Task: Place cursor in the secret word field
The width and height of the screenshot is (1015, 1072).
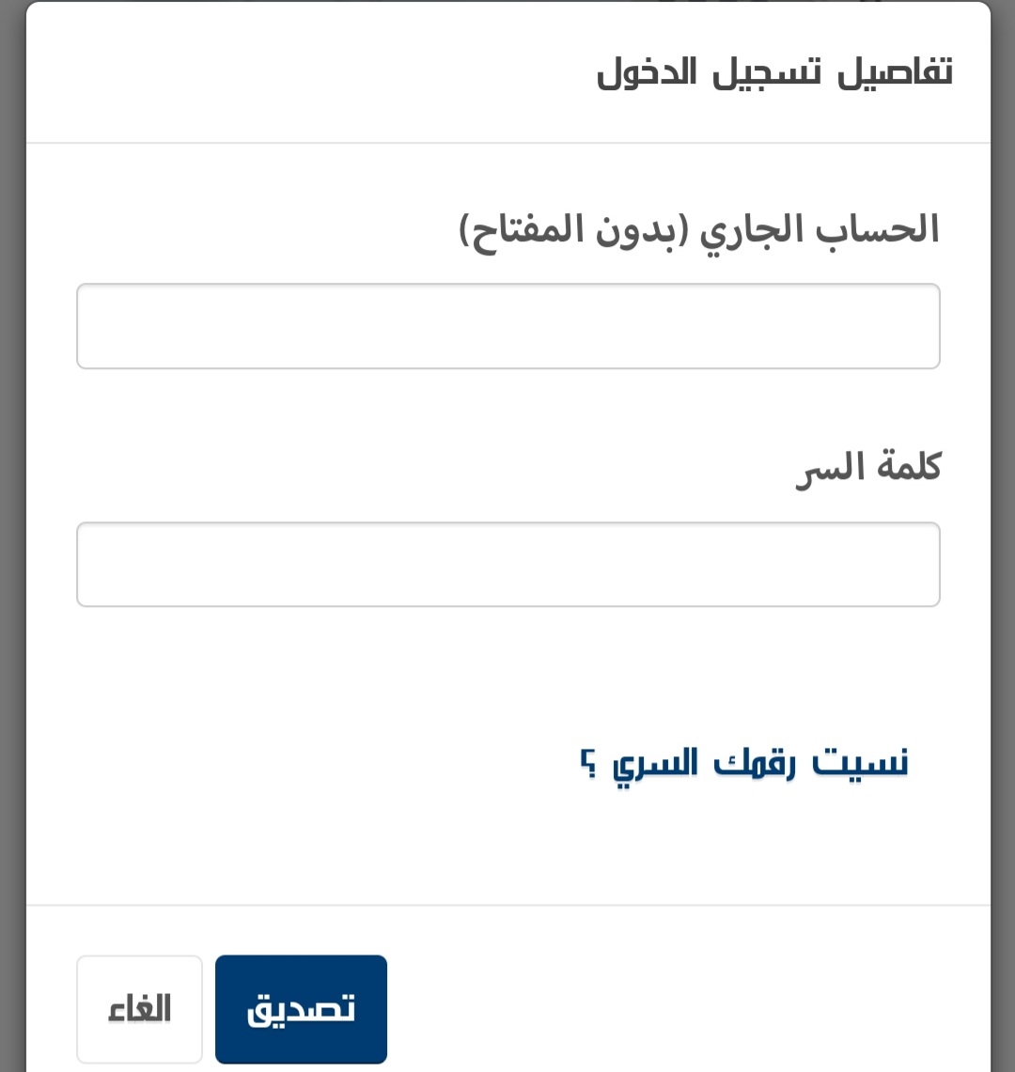Action: pos(507,565)
